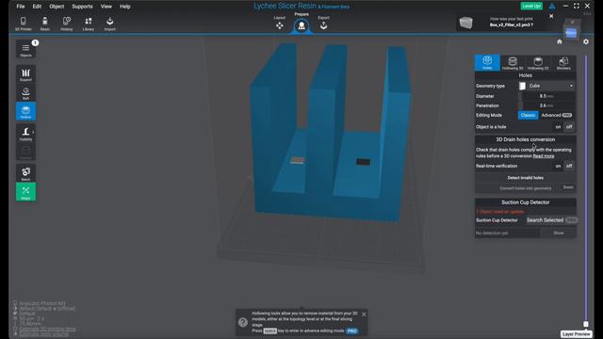Click the Diameter slider handle
This screenshot has height=339, width=603.
520,96
